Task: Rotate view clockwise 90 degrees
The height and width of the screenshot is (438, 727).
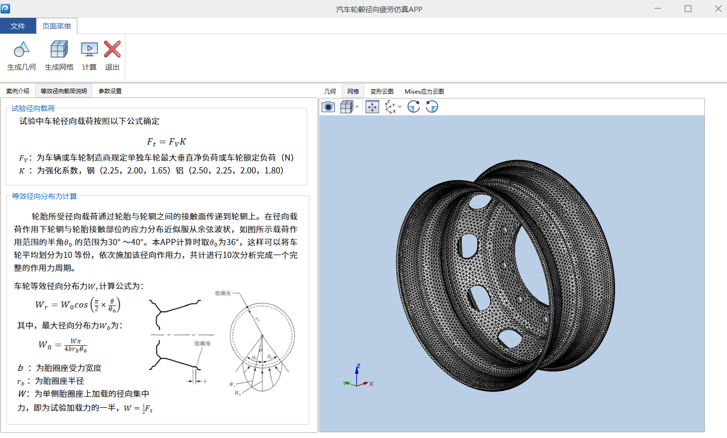Action: click(414, 107)
